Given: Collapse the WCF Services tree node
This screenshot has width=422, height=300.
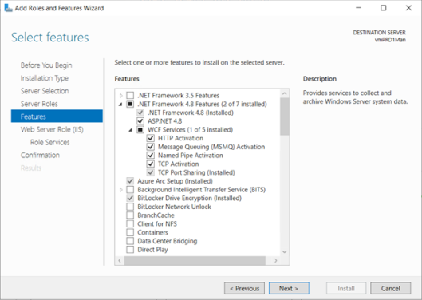Looking at the screenshot, I should pos(131,130).
